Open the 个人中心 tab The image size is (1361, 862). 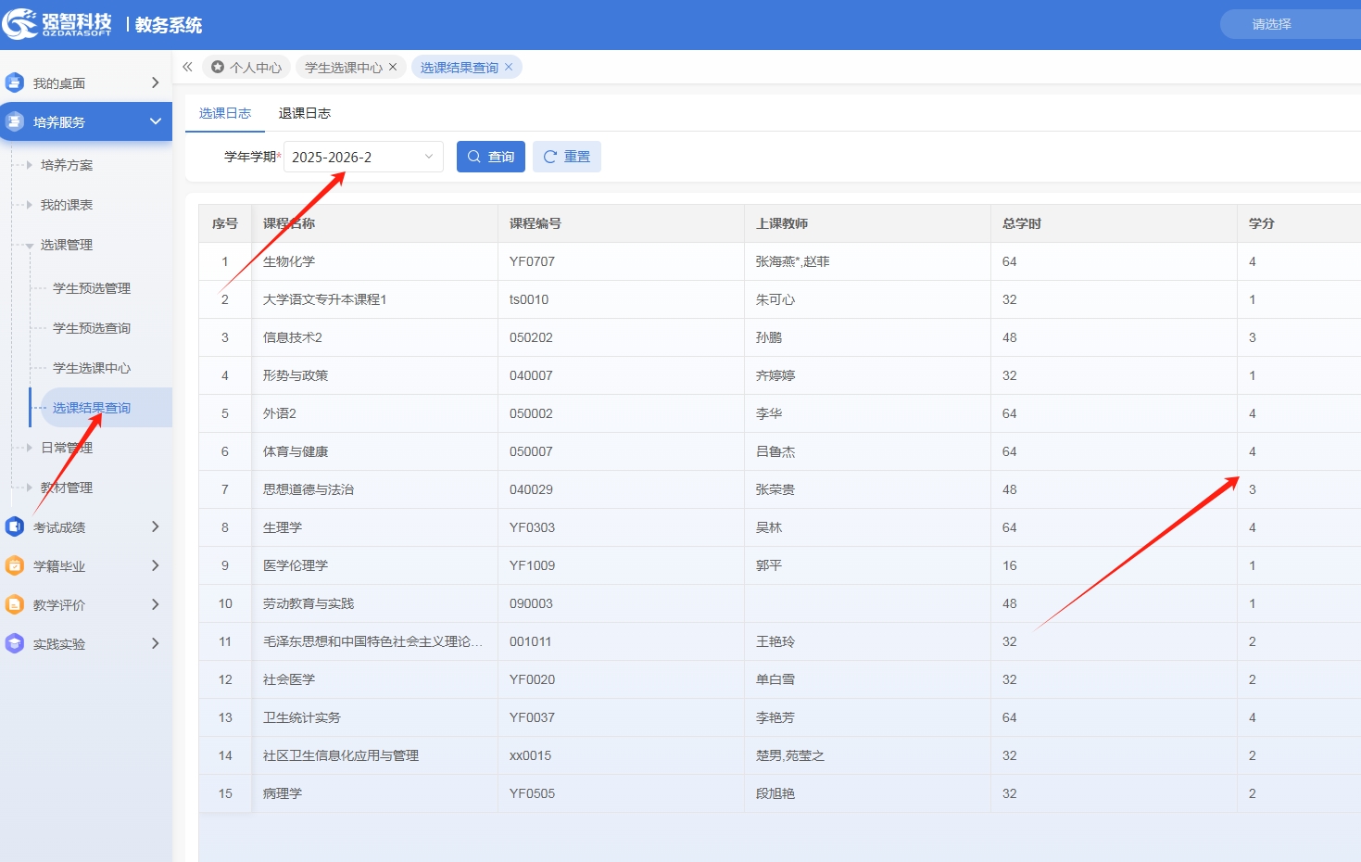(x=246, y=67)
